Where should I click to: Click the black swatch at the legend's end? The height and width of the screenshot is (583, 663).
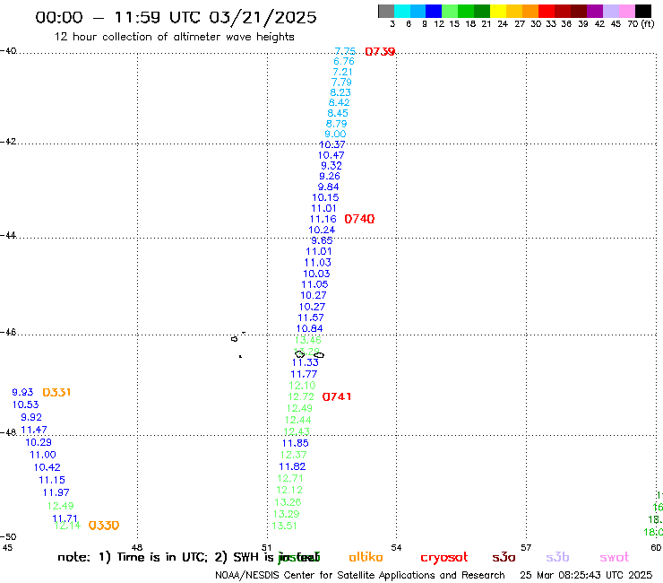pos(643,11)
